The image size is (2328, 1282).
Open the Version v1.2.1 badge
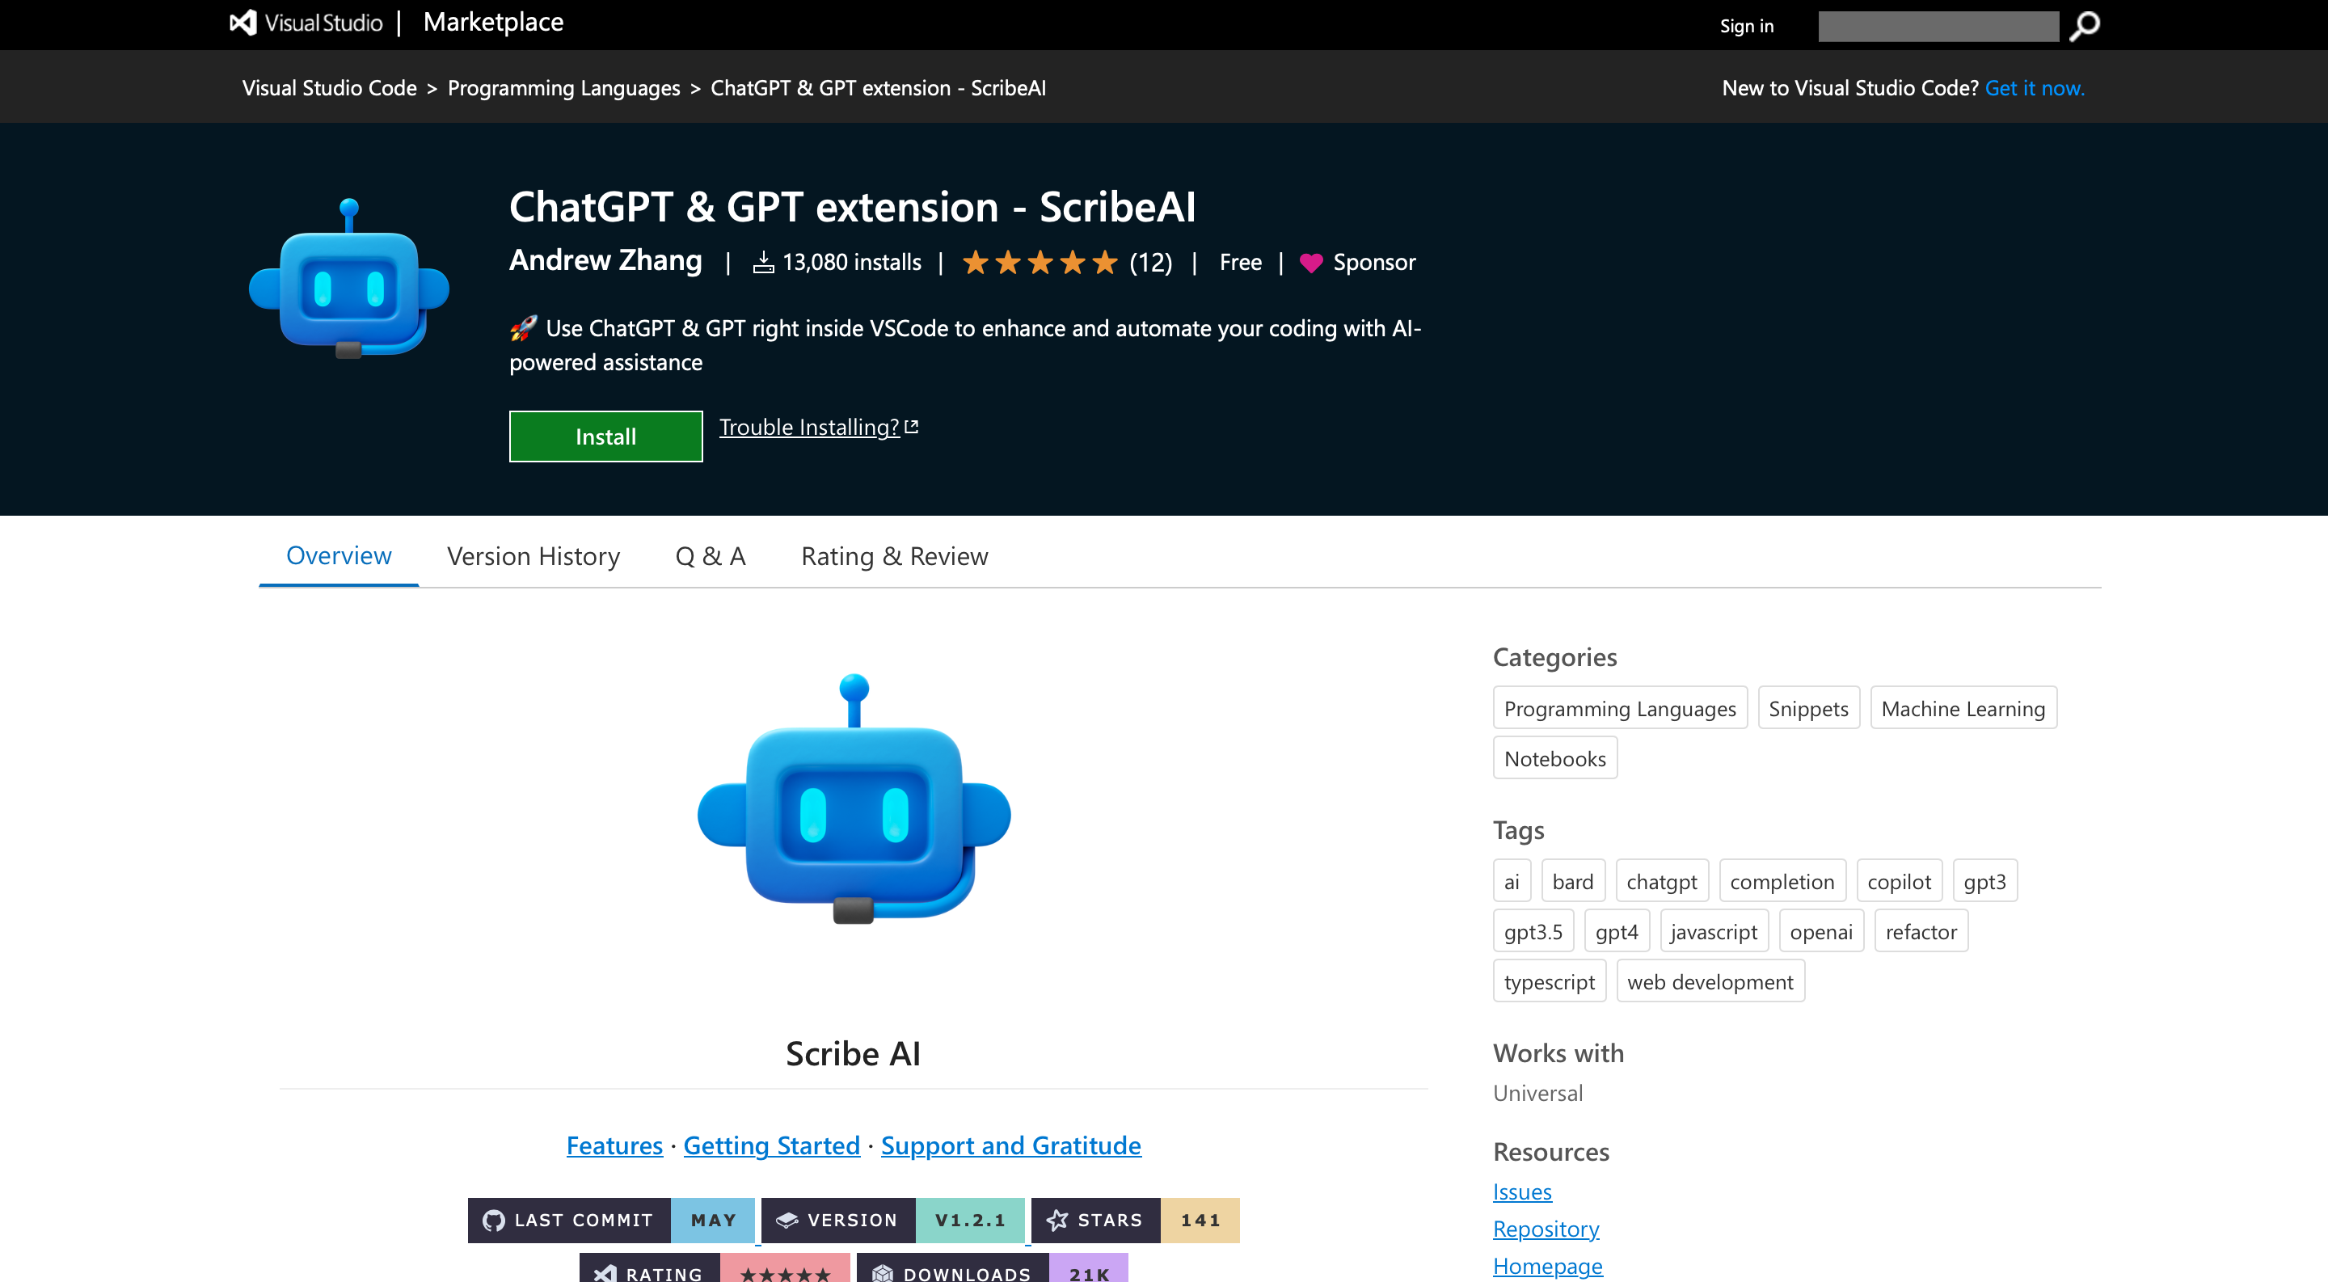pos(893,1220)
